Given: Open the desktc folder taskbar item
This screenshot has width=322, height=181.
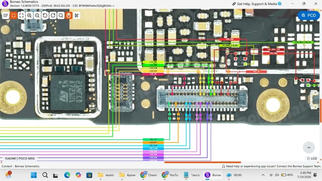Looking at the screenshot, I should (106, 175).
